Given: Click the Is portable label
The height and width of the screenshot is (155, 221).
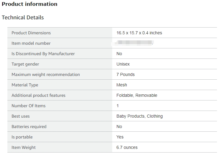Looking at the screenshot, I should [x=22, y=137].
